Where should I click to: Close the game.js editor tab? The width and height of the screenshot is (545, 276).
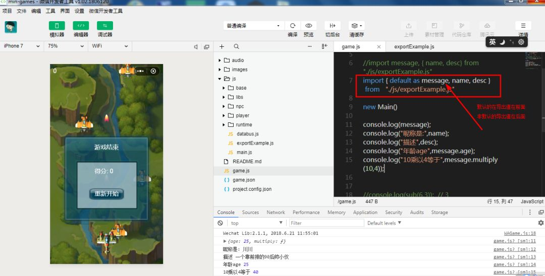[x=379, y=46]
